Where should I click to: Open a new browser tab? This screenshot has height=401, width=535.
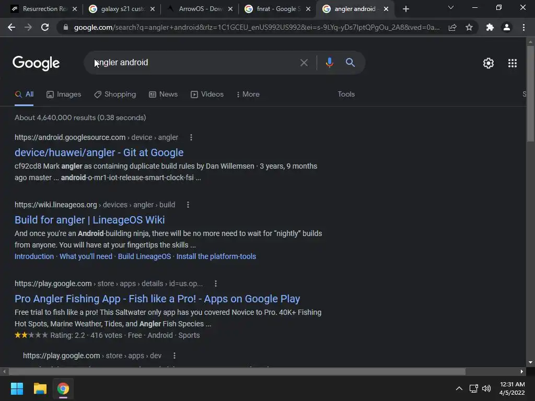pos(405,9)
